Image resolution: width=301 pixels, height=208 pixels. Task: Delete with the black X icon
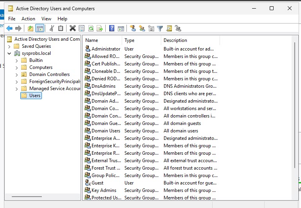click(x=72, y=29)
